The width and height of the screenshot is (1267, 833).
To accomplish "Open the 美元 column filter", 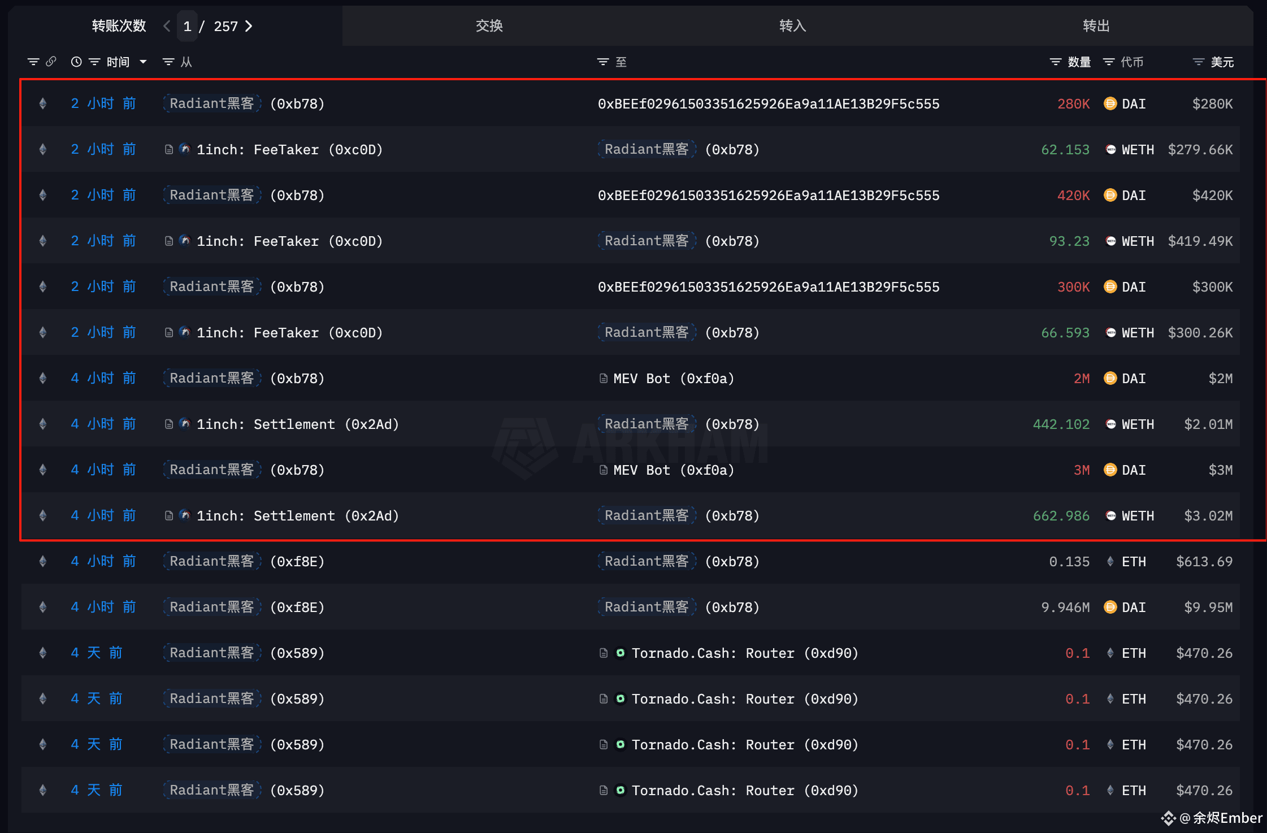I will tap(1198, 62).
